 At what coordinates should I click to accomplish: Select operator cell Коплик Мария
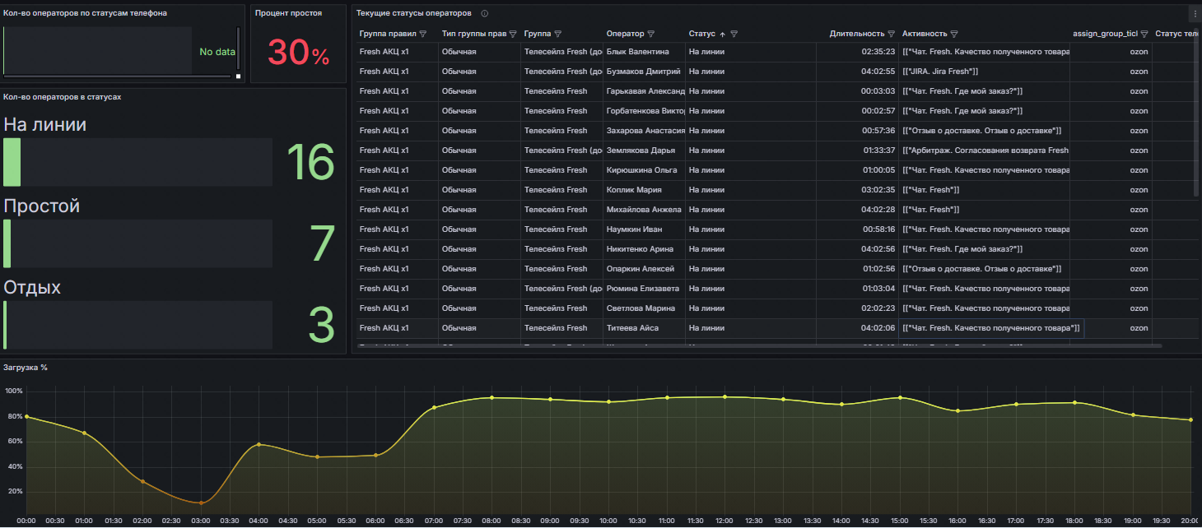pyautogui.click(x=644, y=190)
